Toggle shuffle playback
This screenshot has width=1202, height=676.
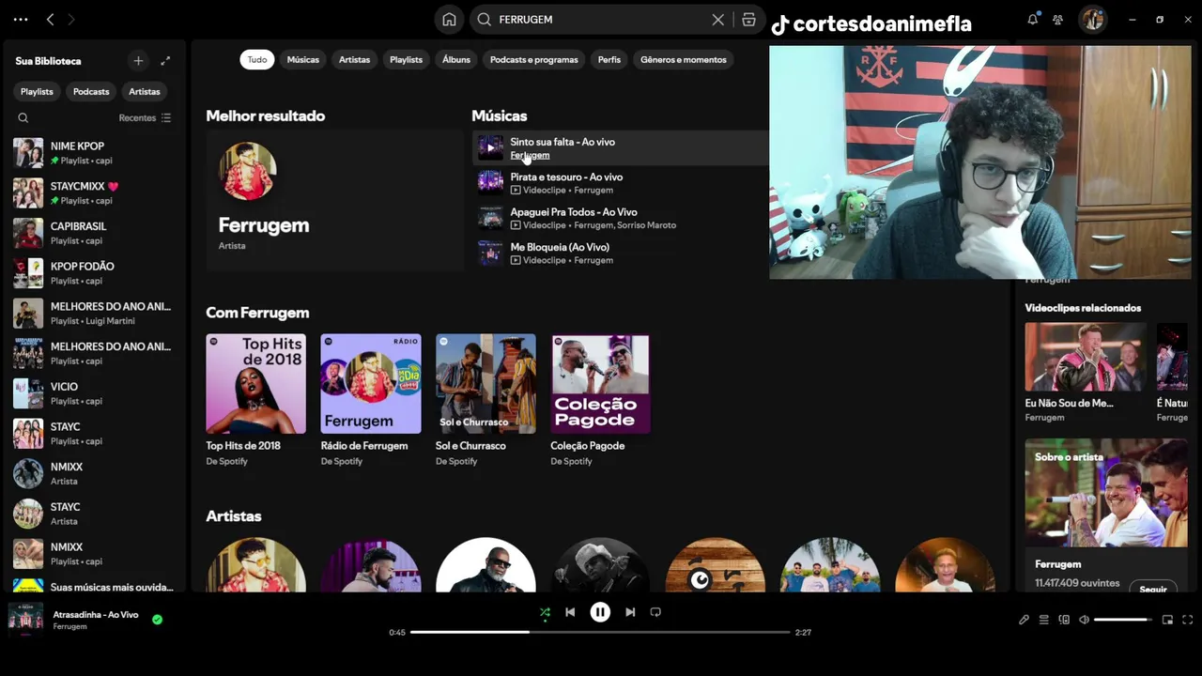click(x=545, y=612)
